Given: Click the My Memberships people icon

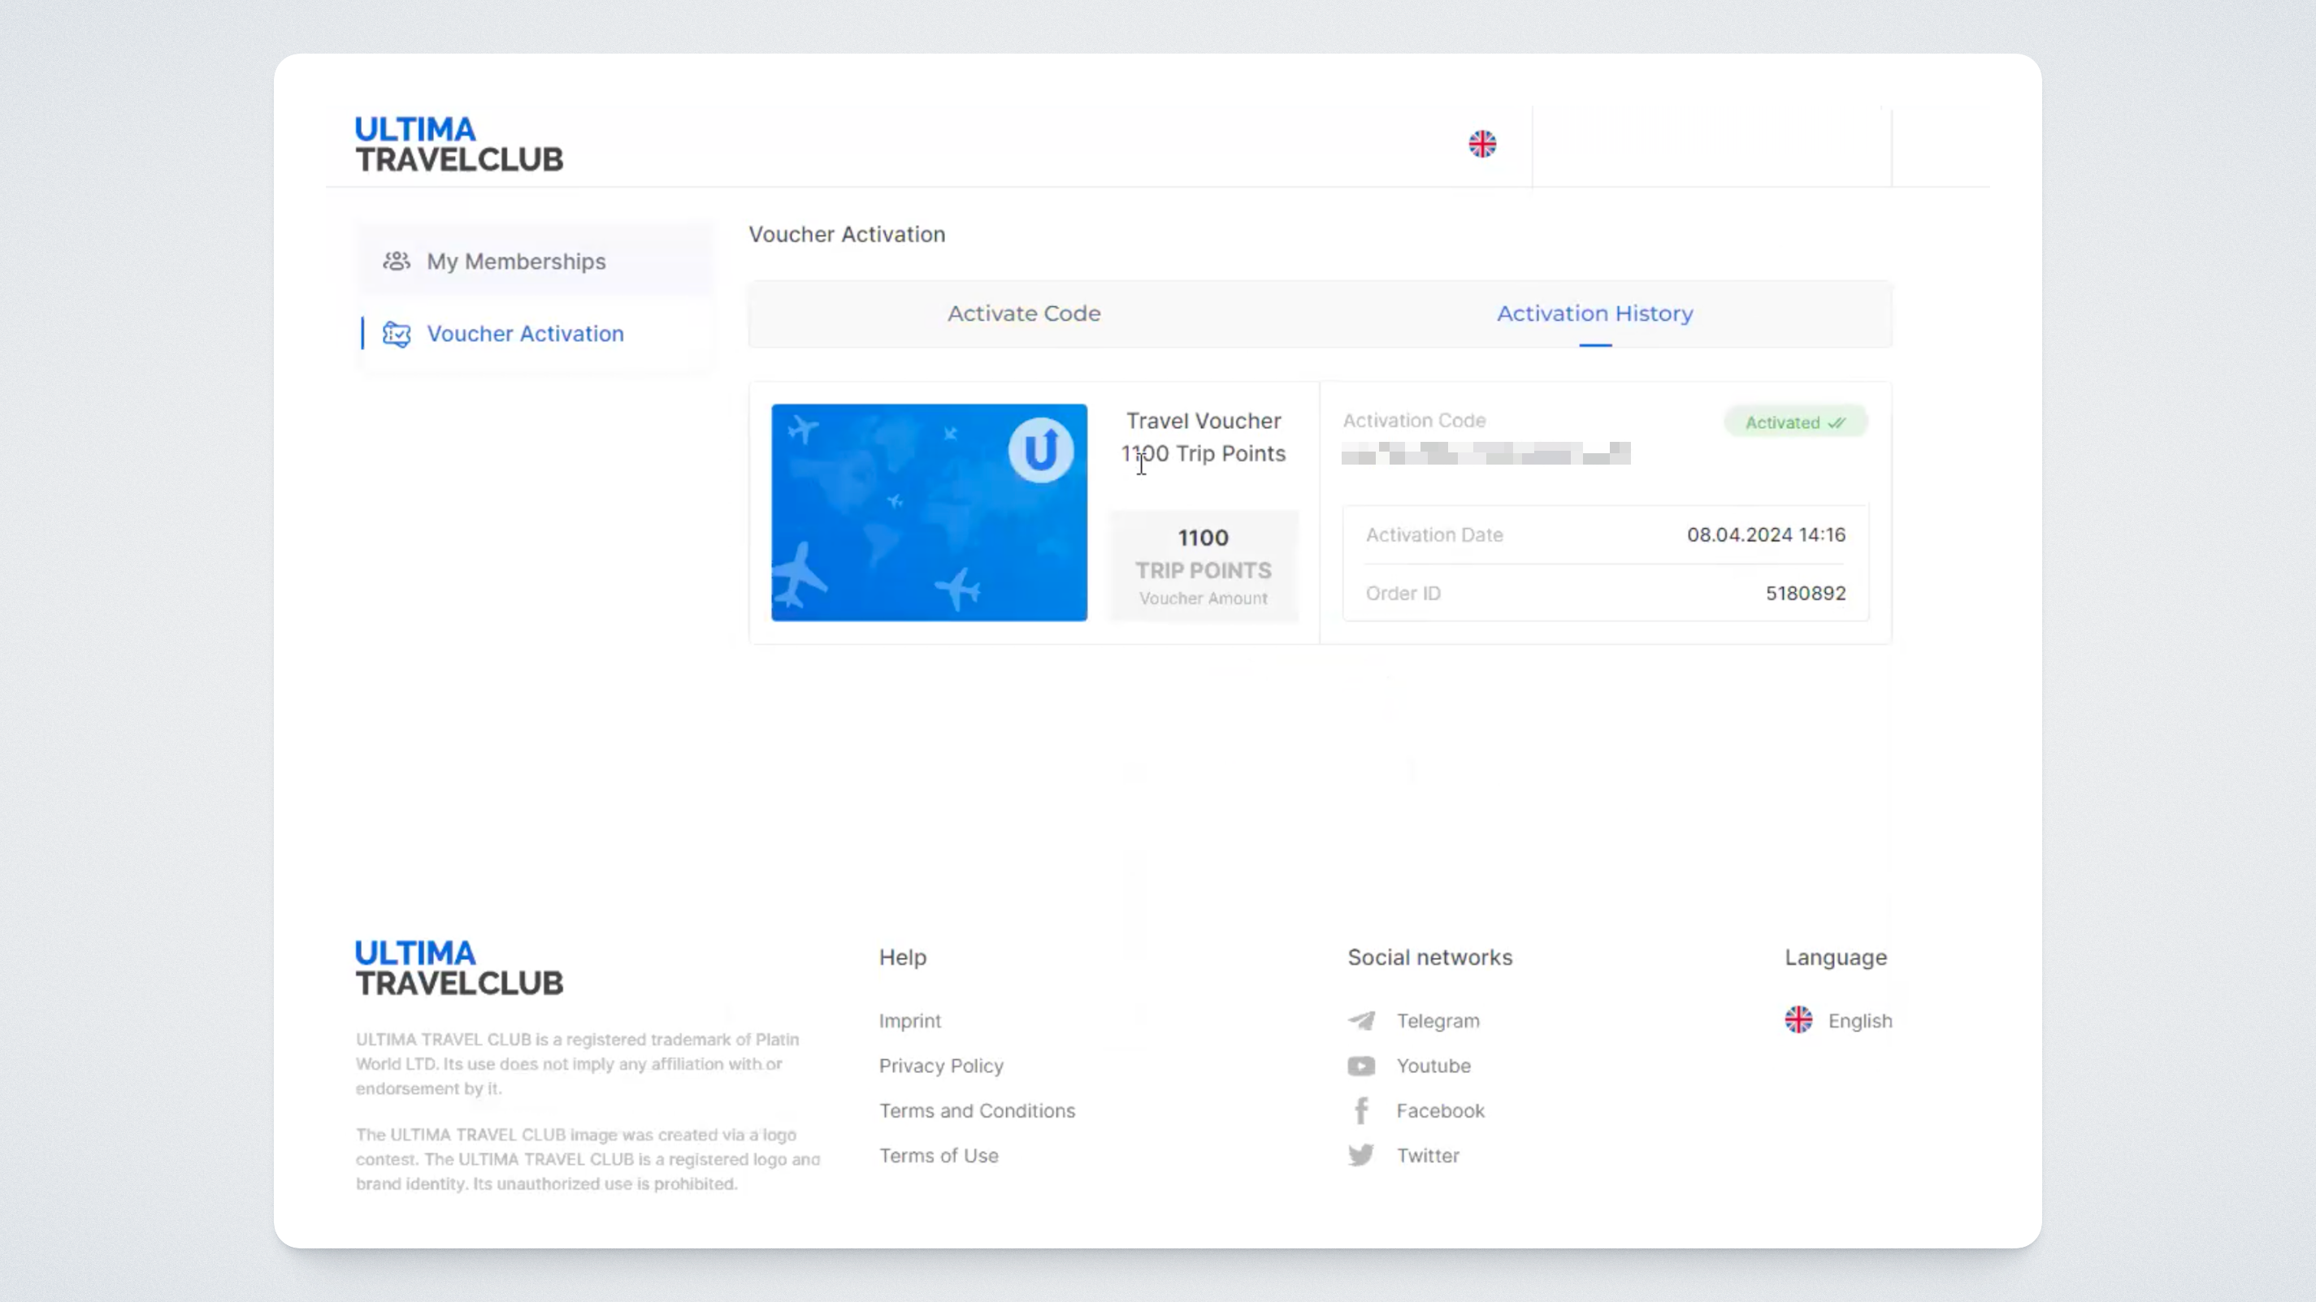Looking at the screenshot, I should tap(397, 262).
